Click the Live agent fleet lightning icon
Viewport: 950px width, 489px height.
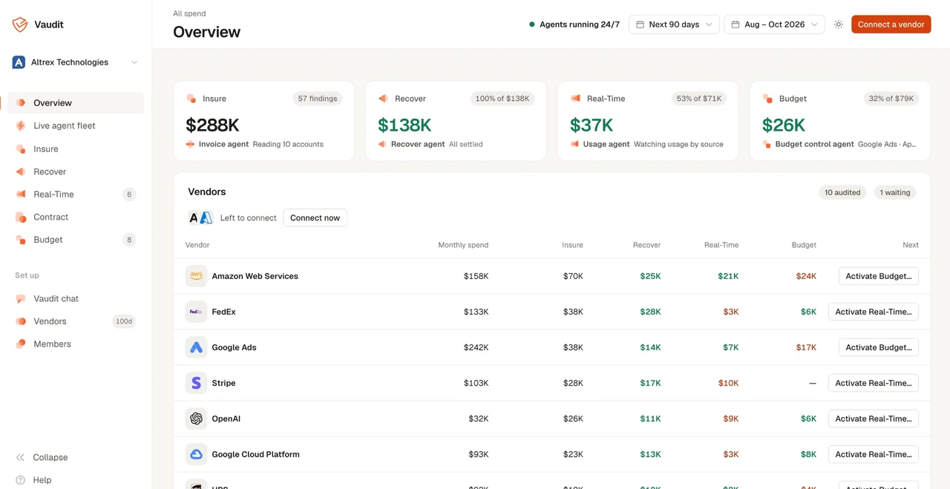[21, 126]
